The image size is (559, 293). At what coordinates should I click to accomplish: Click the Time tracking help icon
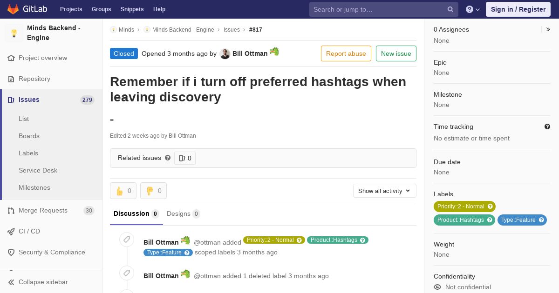pyautogui.click(x=547, y=127)
